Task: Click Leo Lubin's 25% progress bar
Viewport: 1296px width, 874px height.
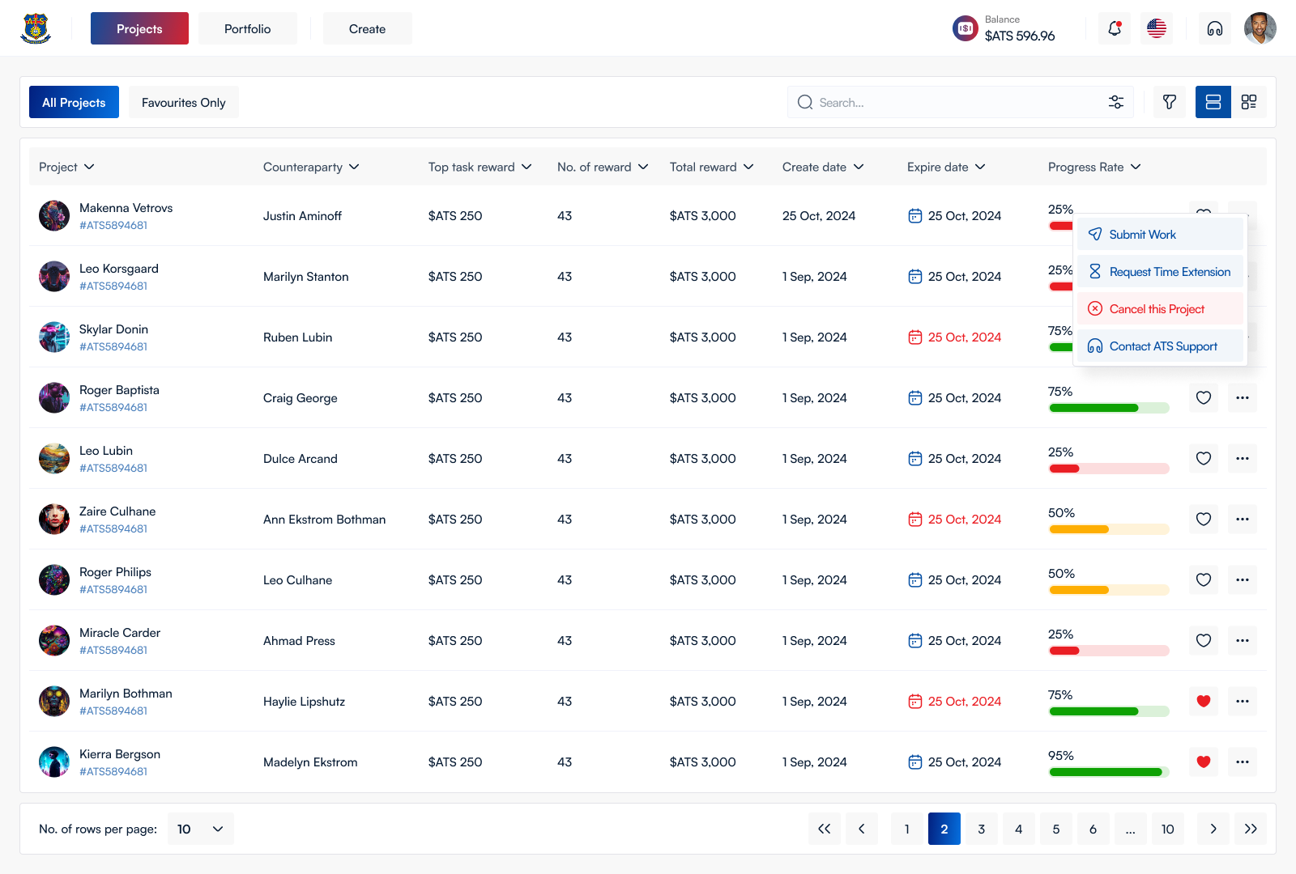Action: tap(1109, 469)
